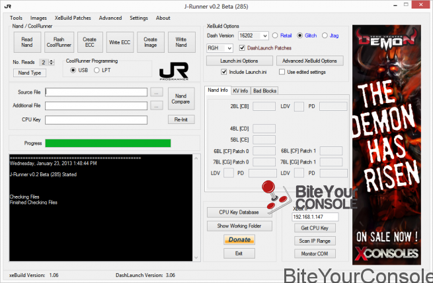Switch to the KV Info tab

tap(241, 90)
